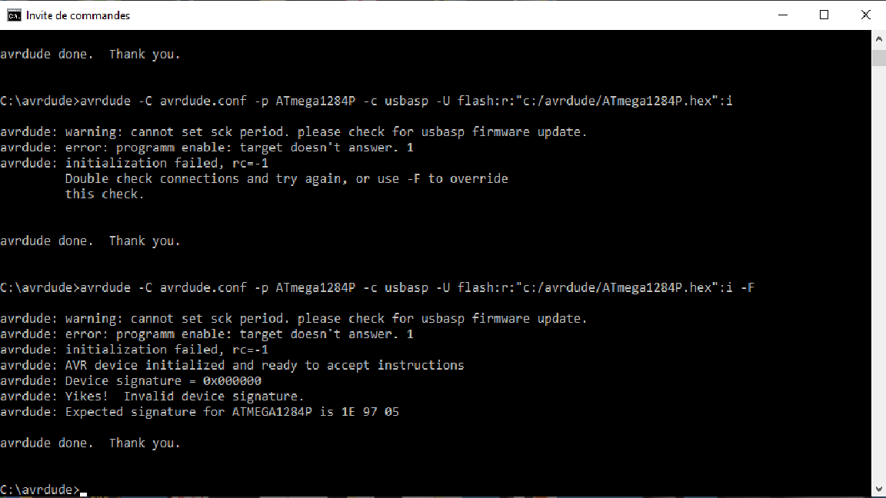Screen dimensions: 886x498
Task: Open the Command Prompt system menu icon
Action: [14, 15]
